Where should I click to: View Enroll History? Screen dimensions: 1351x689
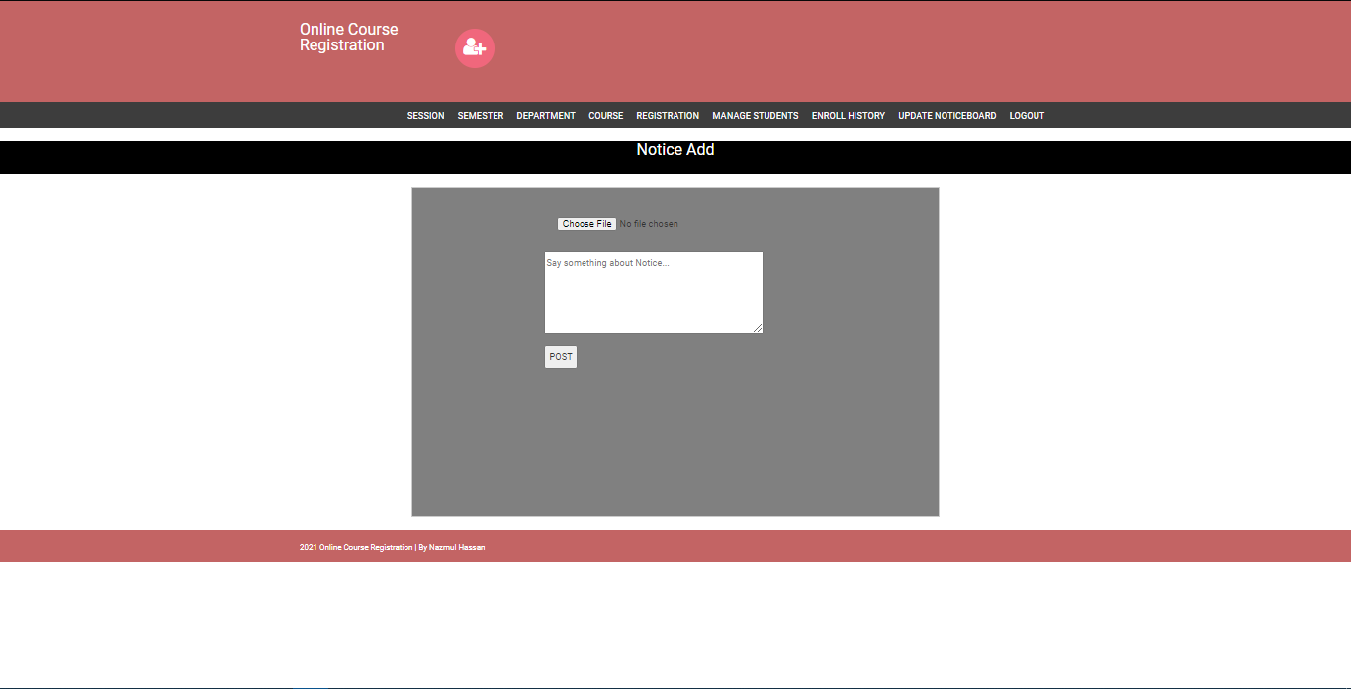point(849,116)
